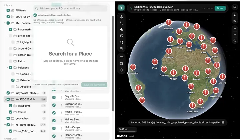
Task: Select the snap-to-path S-curve tool
Action: pyautogui.click(x=121, y=36)
